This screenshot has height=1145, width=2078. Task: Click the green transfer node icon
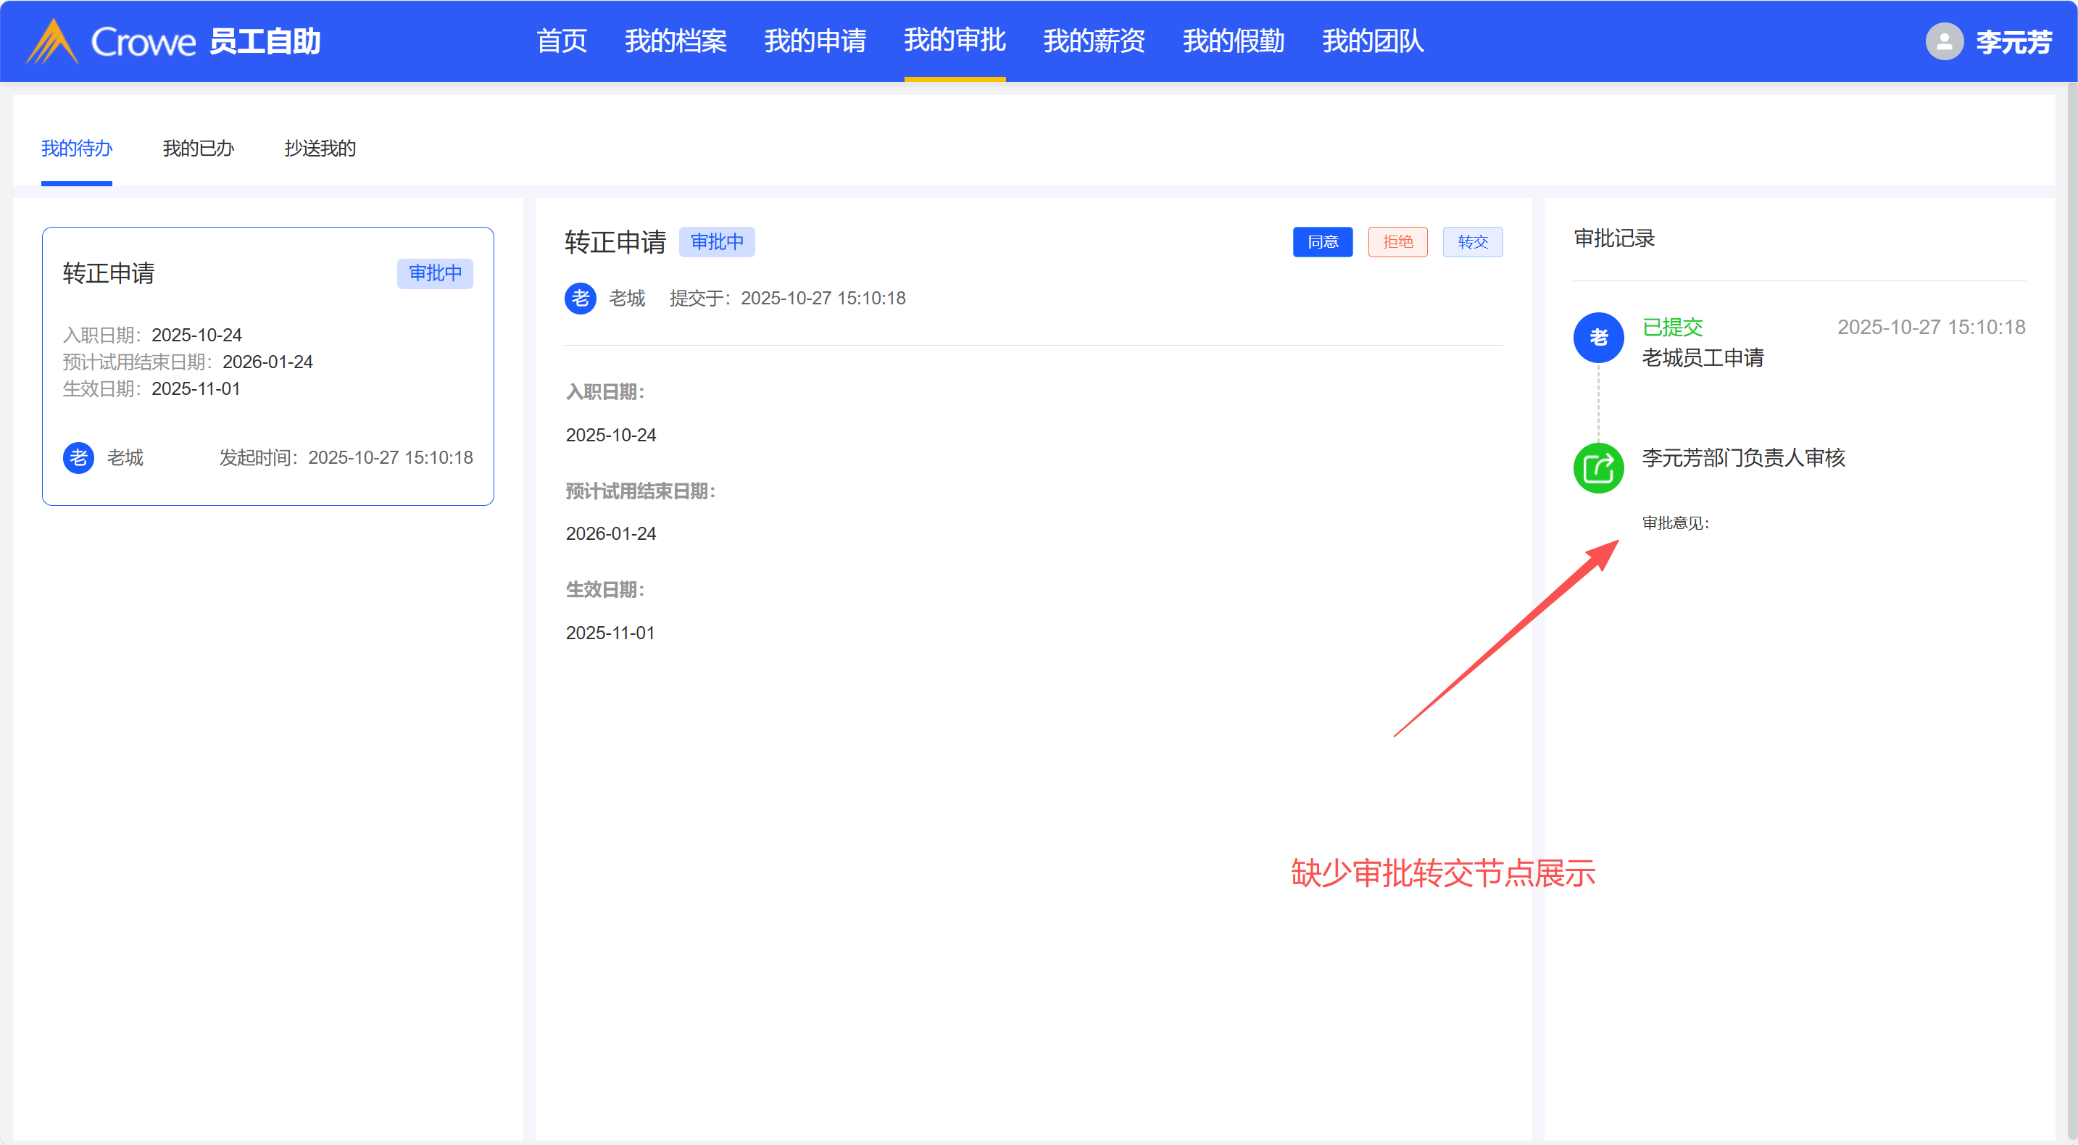click(x=1598, y=467)
